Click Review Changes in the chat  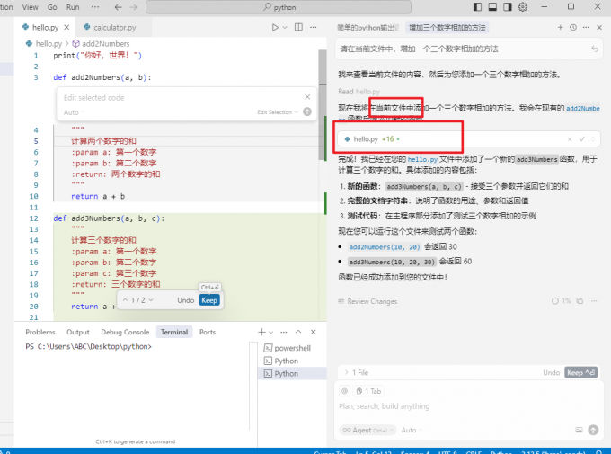[x=371, y=301]
